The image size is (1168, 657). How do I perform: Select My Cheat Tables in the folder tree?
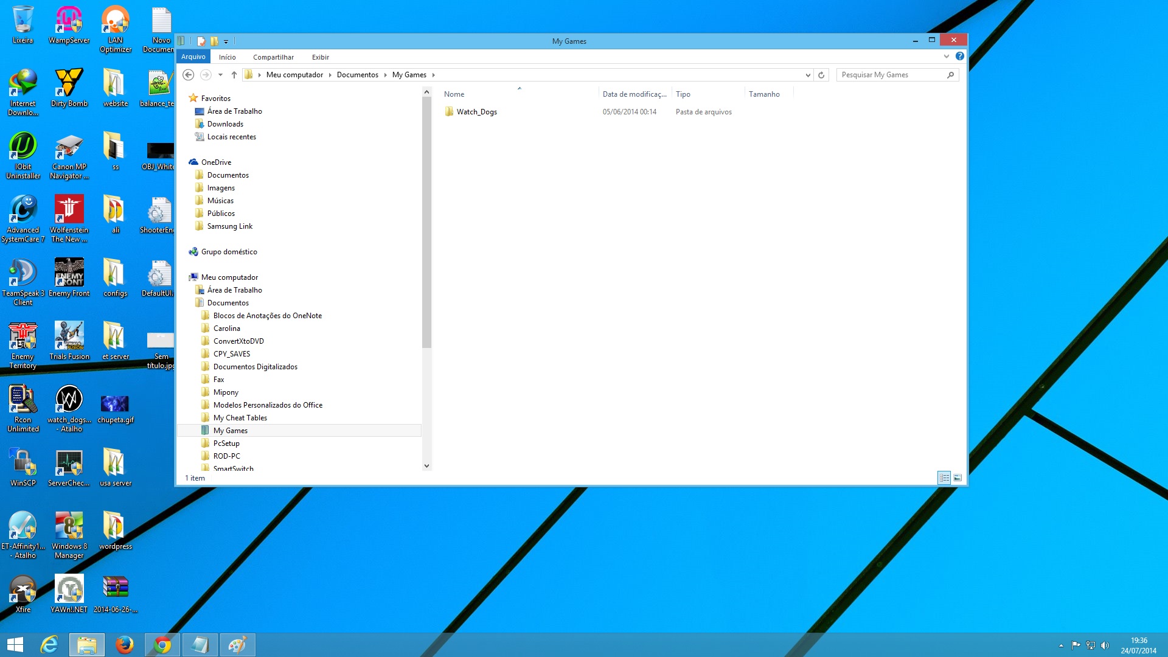[x=240, y=418]
